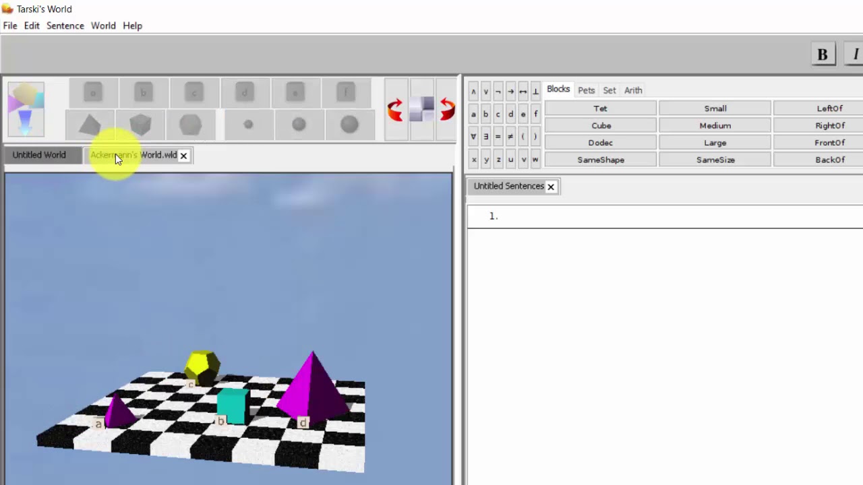
Task: Rotate world with left red arrow
Action: click(396, 110)
